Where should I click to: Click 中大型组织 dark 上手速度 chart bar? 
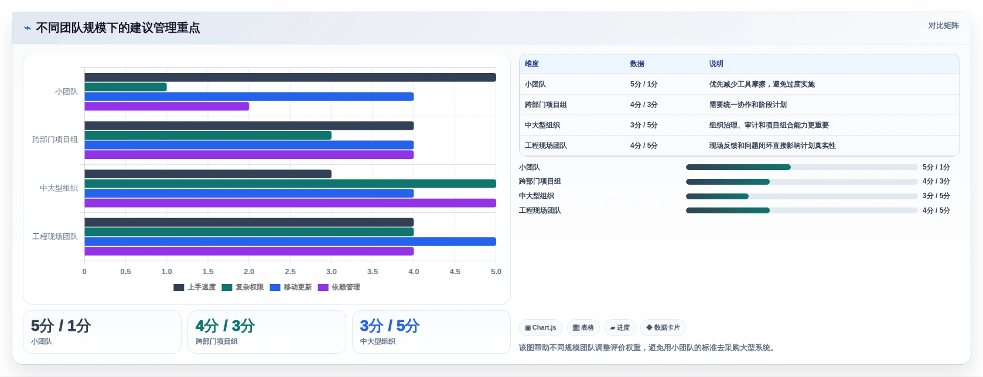208,174
